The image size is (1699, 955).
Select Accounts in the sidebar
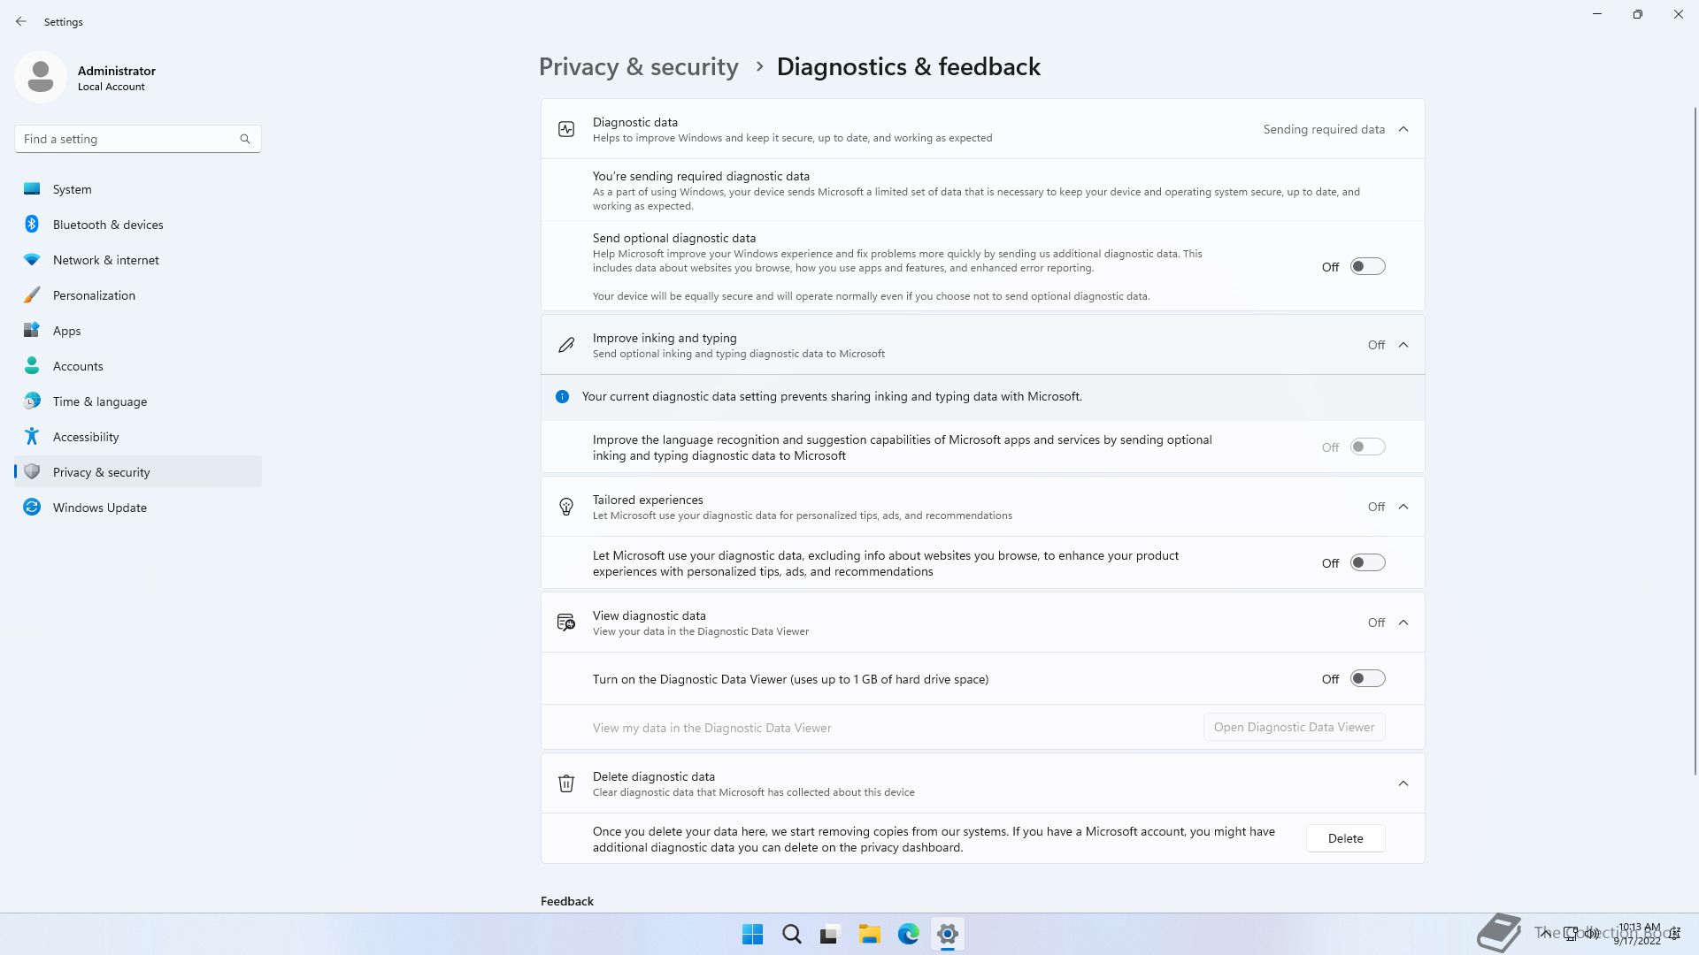click(138, 366)
